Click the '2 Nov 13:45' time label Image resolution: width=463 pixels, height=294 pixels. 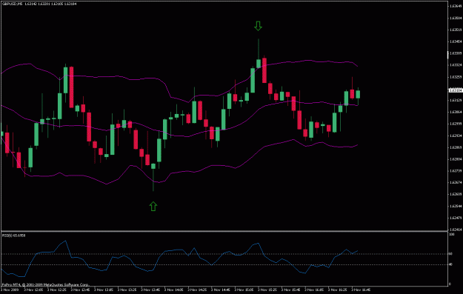pos(150,290)
